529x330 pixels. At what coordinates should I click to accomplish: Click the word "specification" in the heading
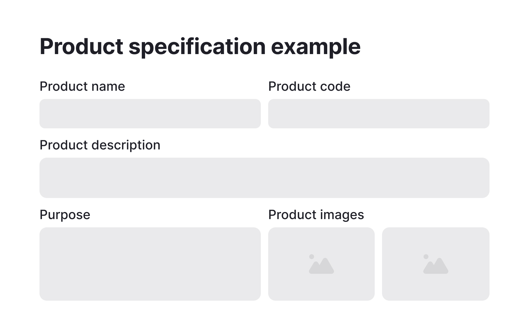[x=197, y=46]
